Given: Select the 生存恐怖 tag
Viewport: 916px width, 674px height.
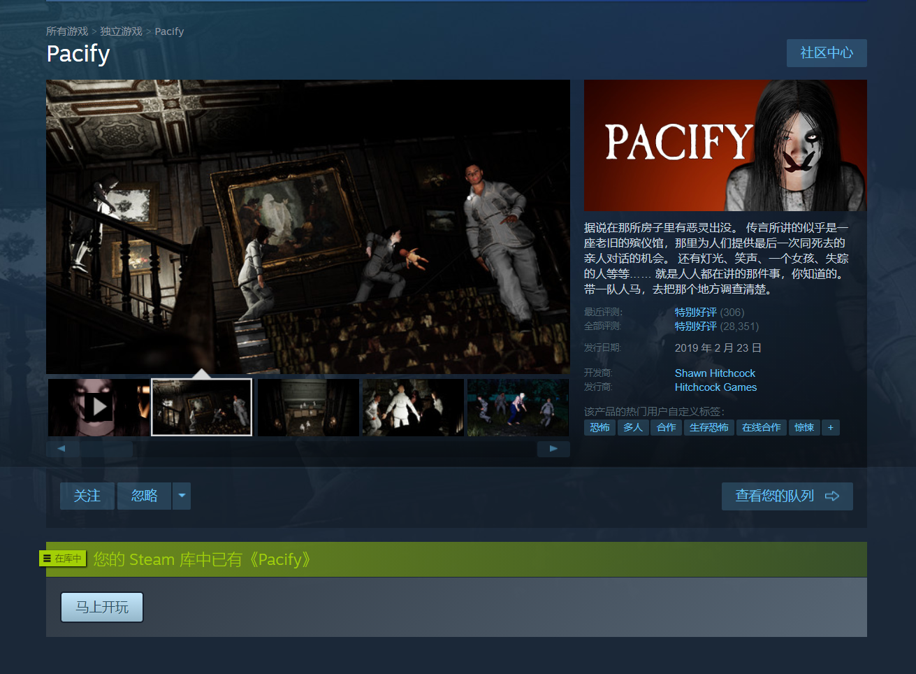Looking at the screenshot, I should 708,427.
